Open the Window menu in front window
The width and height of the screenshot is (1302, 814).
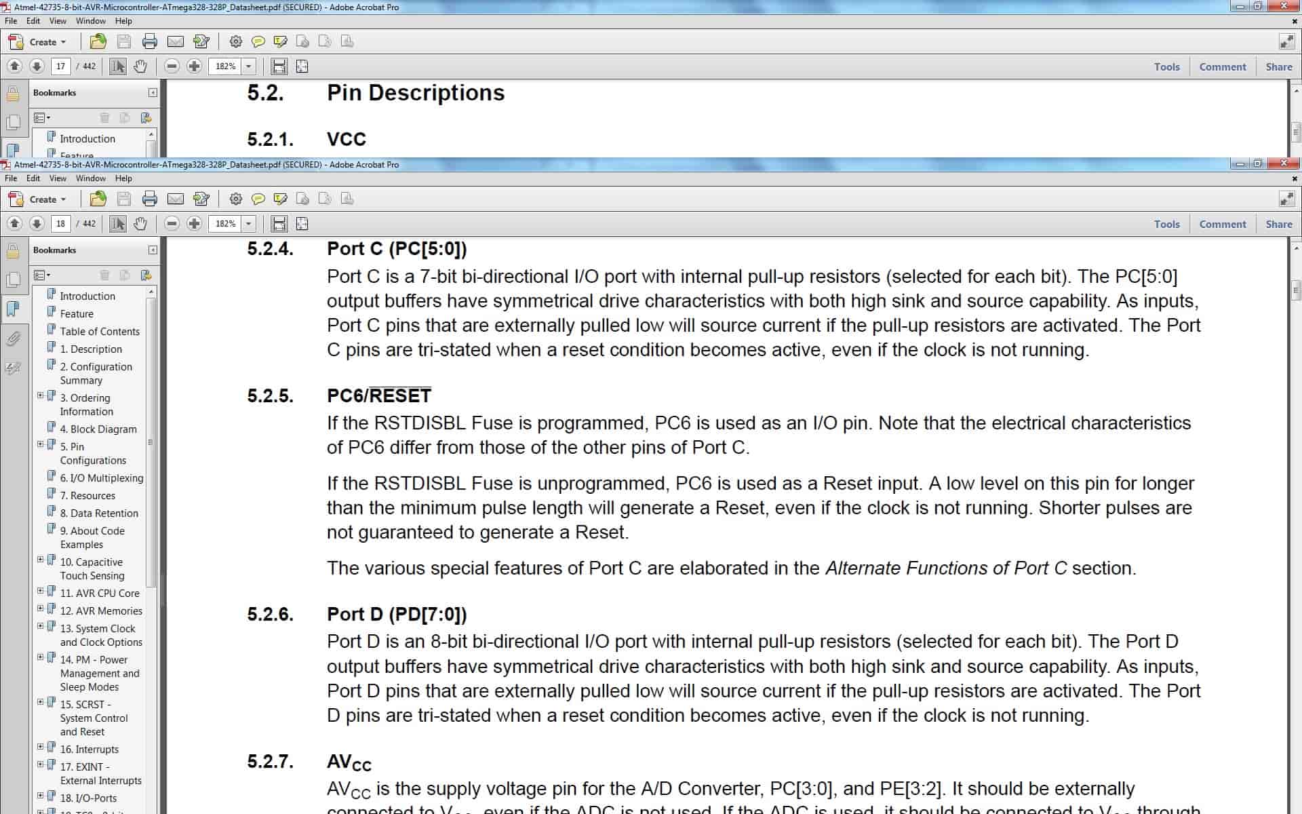(90, 178)
